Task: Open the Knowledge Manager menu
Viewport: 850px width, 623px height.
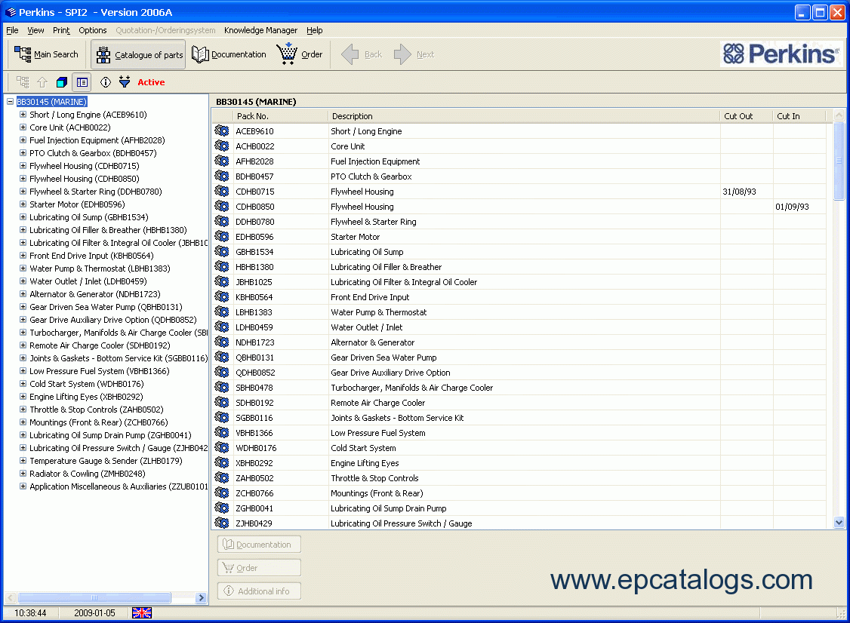Action: 260,30
